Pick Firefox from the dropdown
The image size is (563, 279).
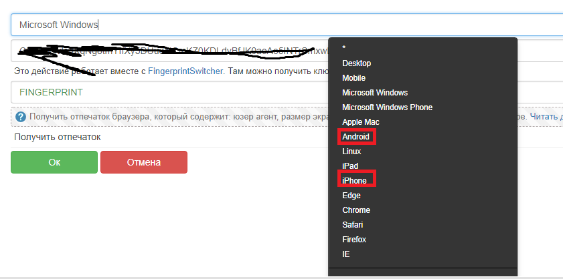[354, 240]
